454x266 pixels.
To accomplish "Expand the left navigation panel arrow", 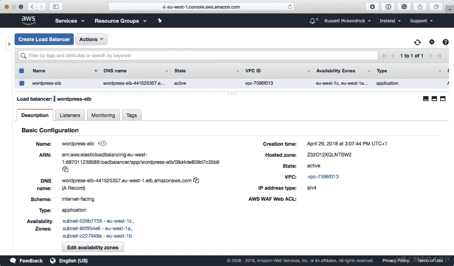I will [9, 44].
